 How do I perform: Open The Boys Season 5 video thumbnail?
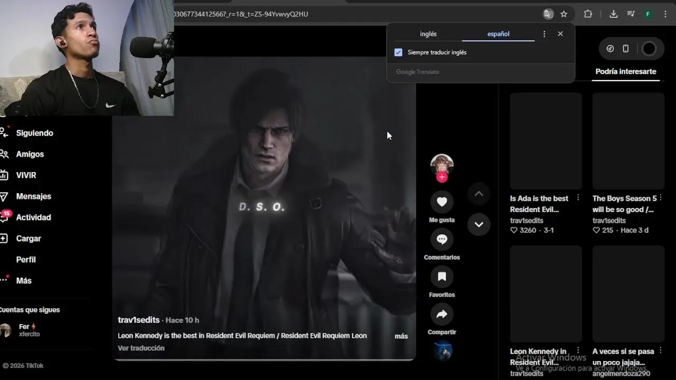pos(628,141)
